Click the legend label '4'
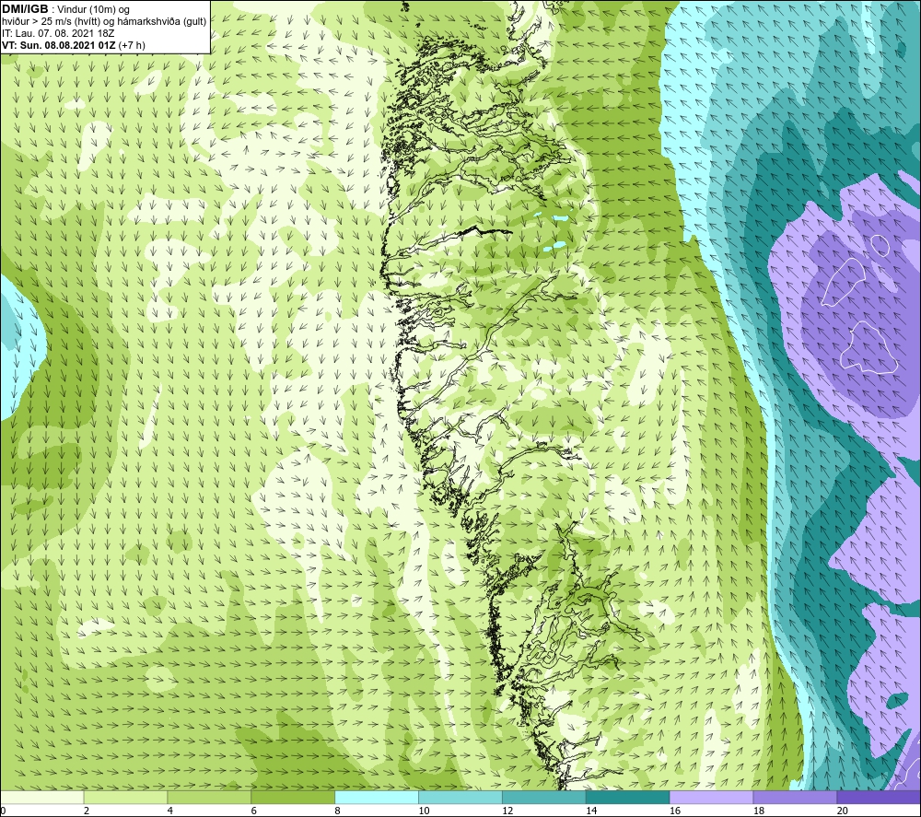921x817 pixels. point(170,811)
